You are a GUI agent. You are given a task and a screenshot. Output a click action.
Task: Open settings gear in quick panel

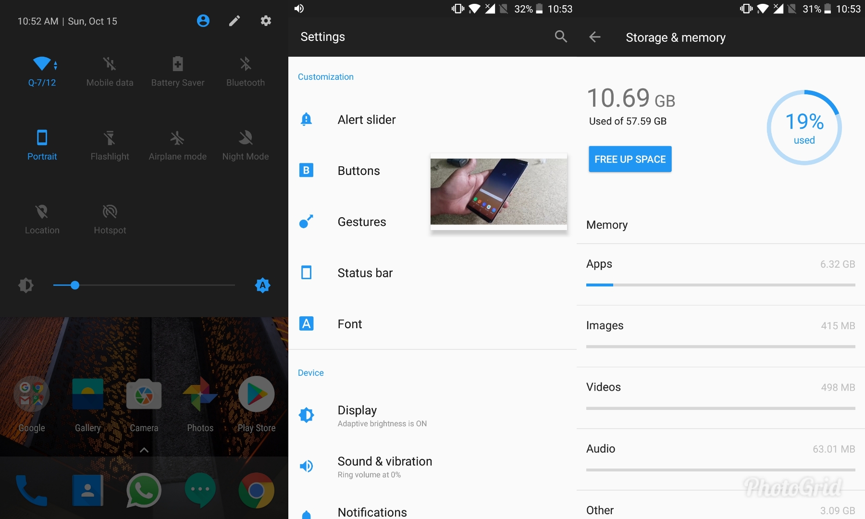266,21
